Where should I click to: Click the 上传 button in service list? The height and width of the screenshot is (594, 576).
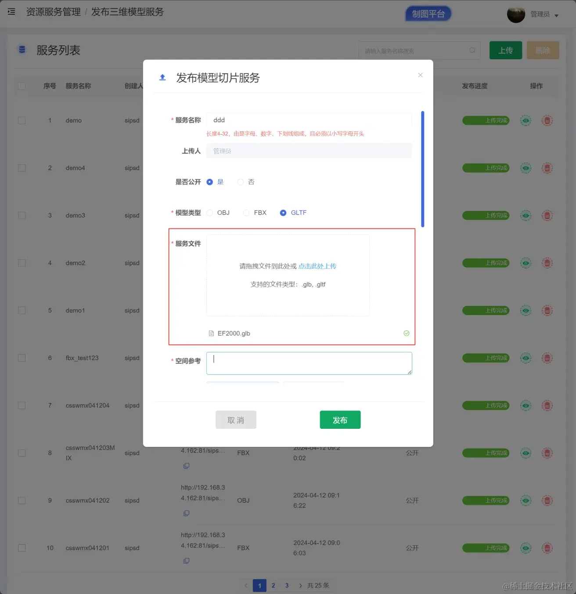[x=506, y=50]
